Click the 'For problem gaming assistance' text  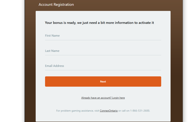tap(75, 111)
